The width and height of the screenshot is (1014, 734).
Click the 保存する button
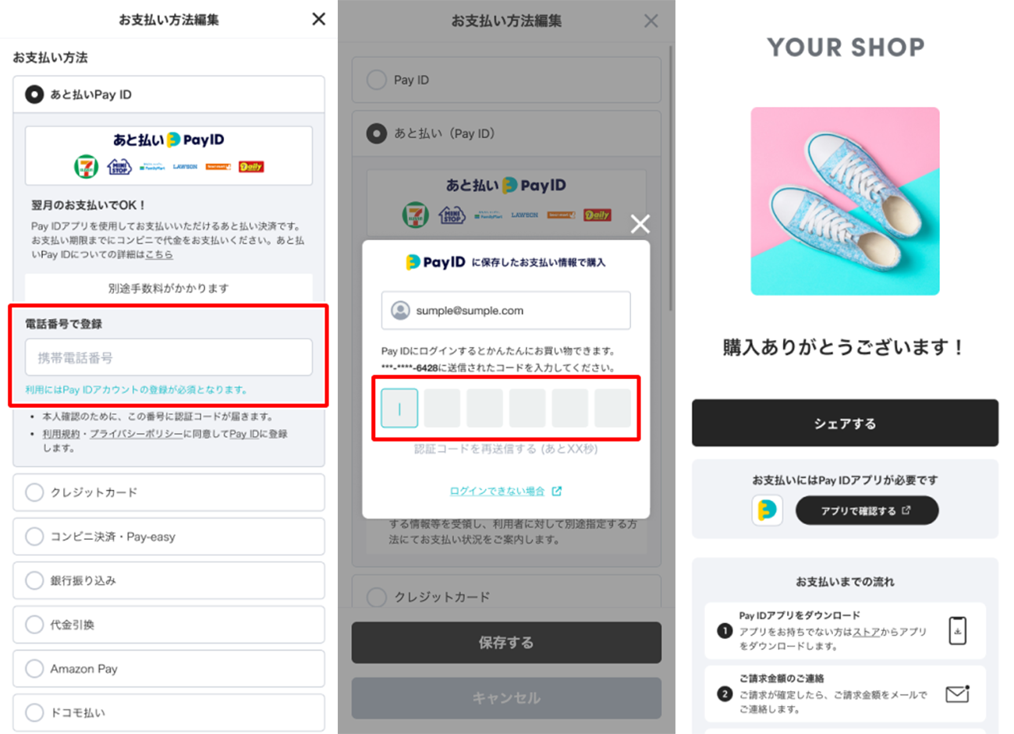(506, 643)
